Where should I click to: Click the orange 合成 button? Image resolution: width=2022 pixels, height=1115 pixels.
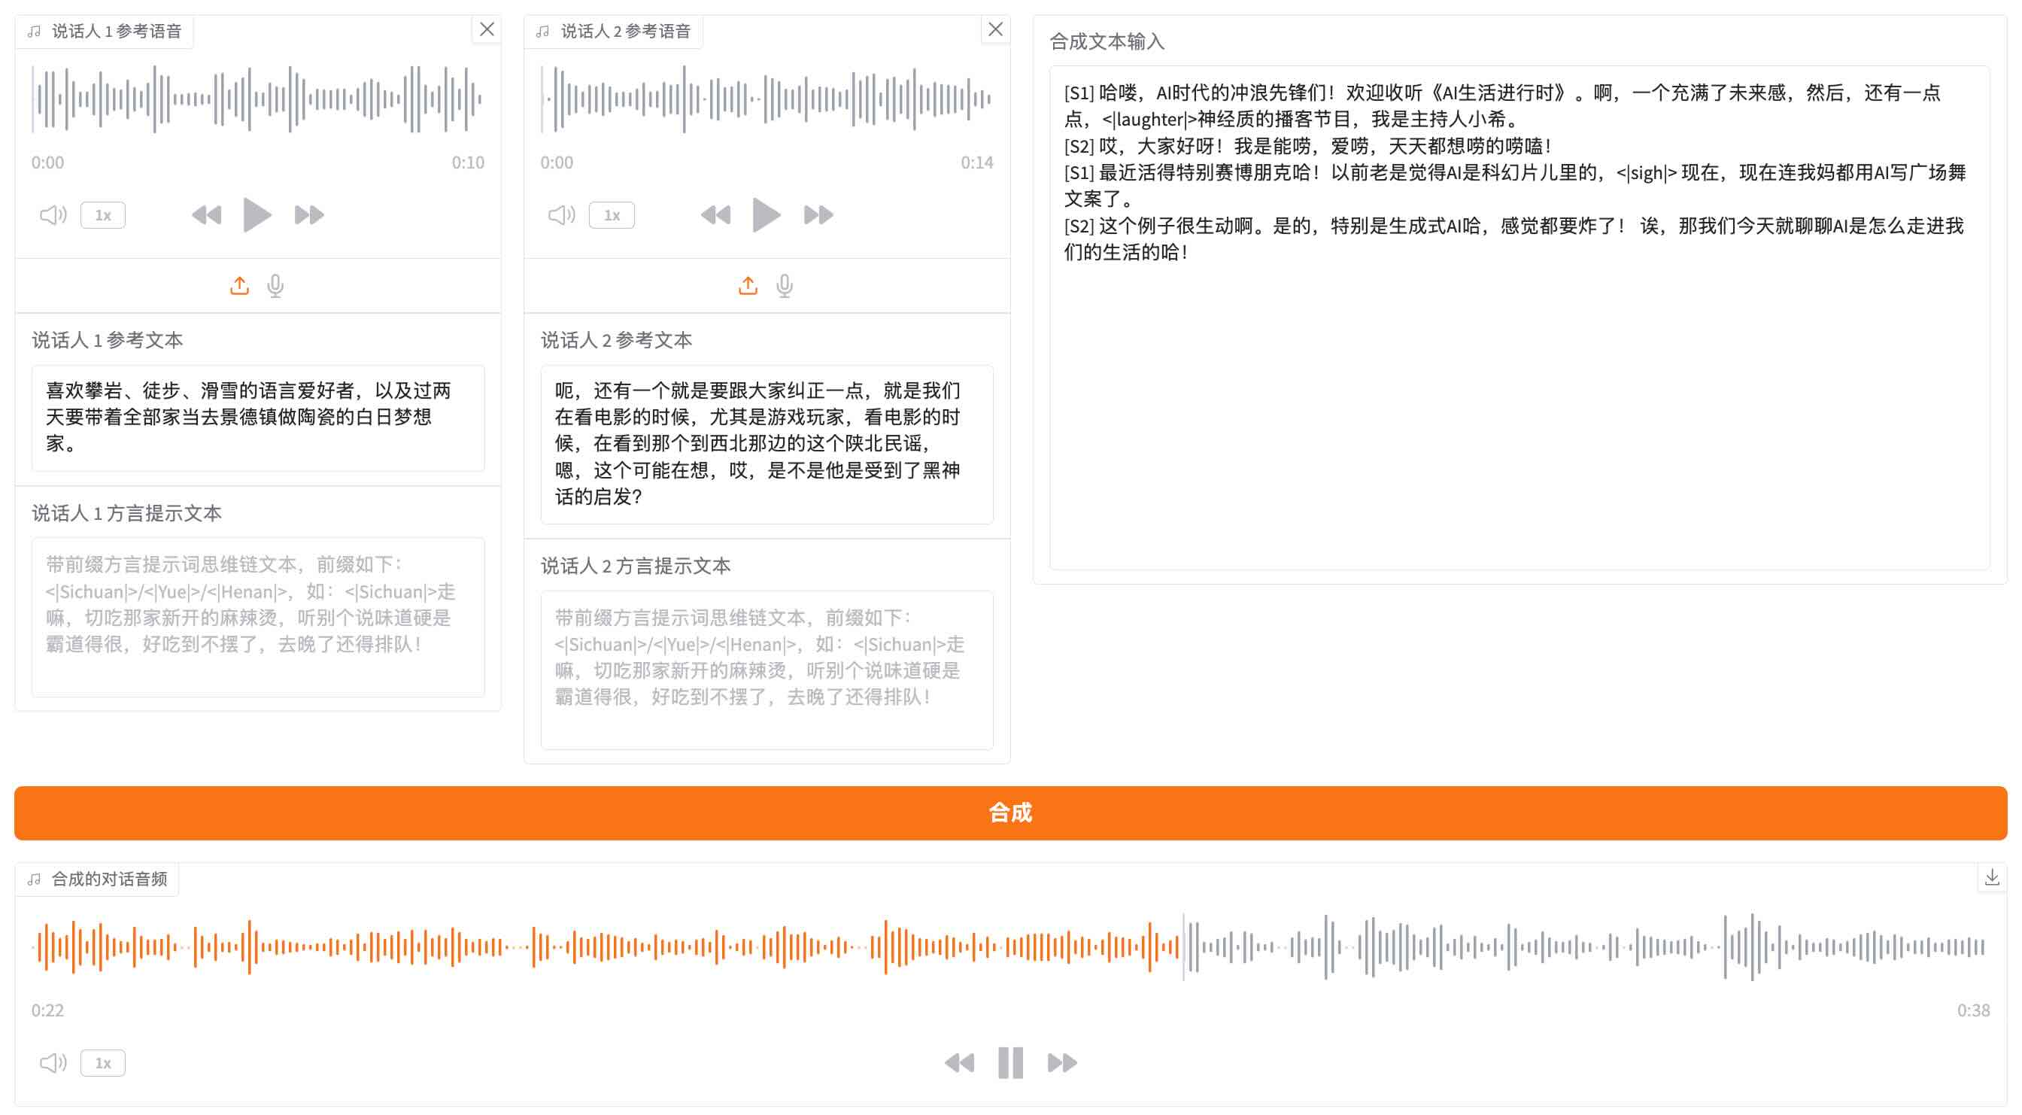tap(1010, 813)
